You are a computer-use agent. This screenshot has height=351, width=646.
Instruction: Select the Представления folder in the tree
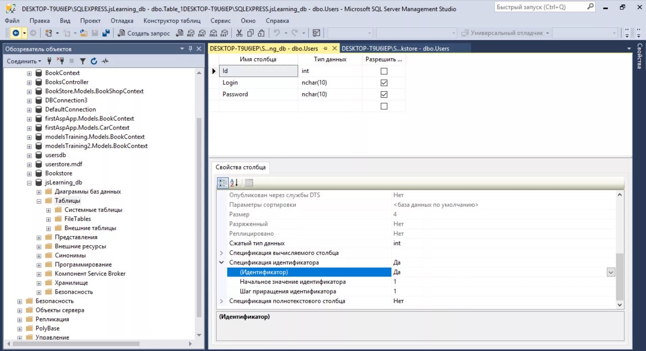(76, 237)
